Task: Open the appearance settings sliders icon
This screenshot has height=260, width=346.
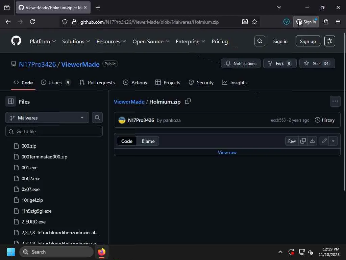Action: coord(330,41)
